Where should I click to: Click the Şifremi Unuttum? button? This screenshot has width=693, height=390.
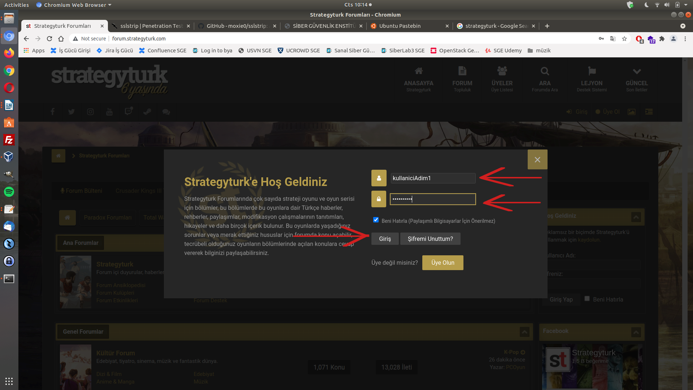pos(430,239)
